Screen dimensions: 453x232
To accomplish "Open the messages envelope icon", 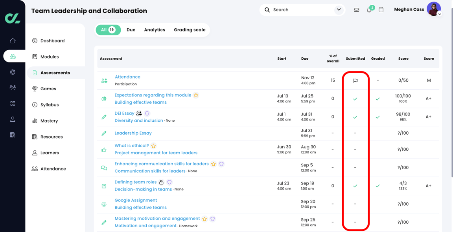I will [356, 9].
